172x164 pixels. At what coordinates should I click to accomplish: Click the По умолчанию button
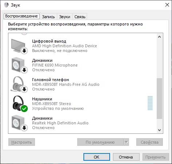click(x=100, y=142)
